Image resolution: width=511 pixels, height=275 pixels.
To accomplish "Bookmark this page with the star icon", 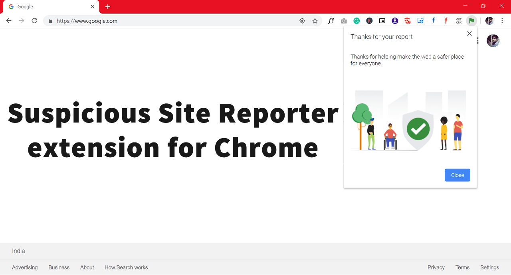I will pos(315,21).
